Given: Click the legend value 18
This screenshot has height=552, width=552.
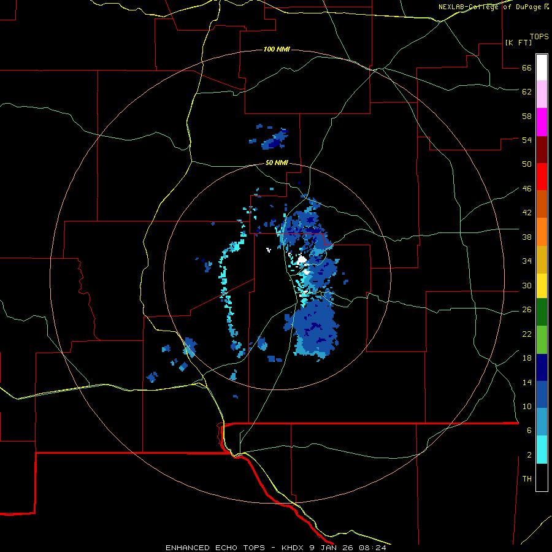Looking at the screenshot, I should point(527,358).
